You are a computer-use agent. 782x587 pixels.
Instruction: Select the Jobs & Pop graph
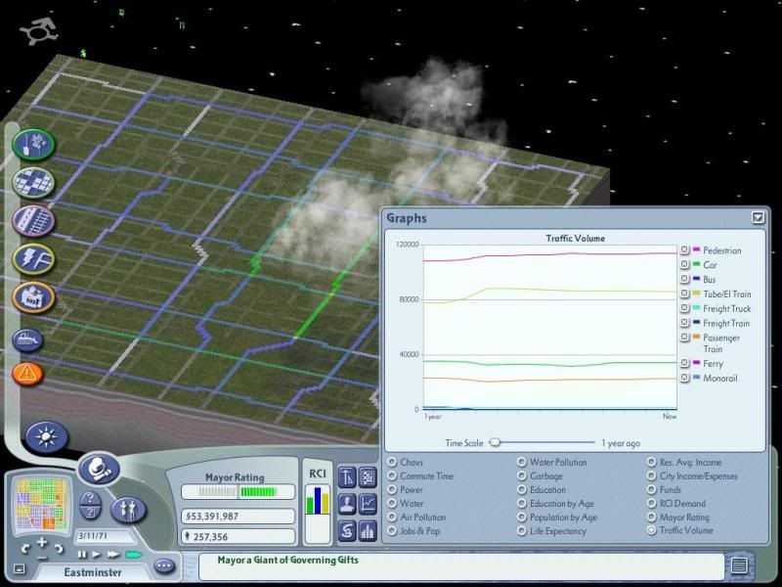(392, 531)
